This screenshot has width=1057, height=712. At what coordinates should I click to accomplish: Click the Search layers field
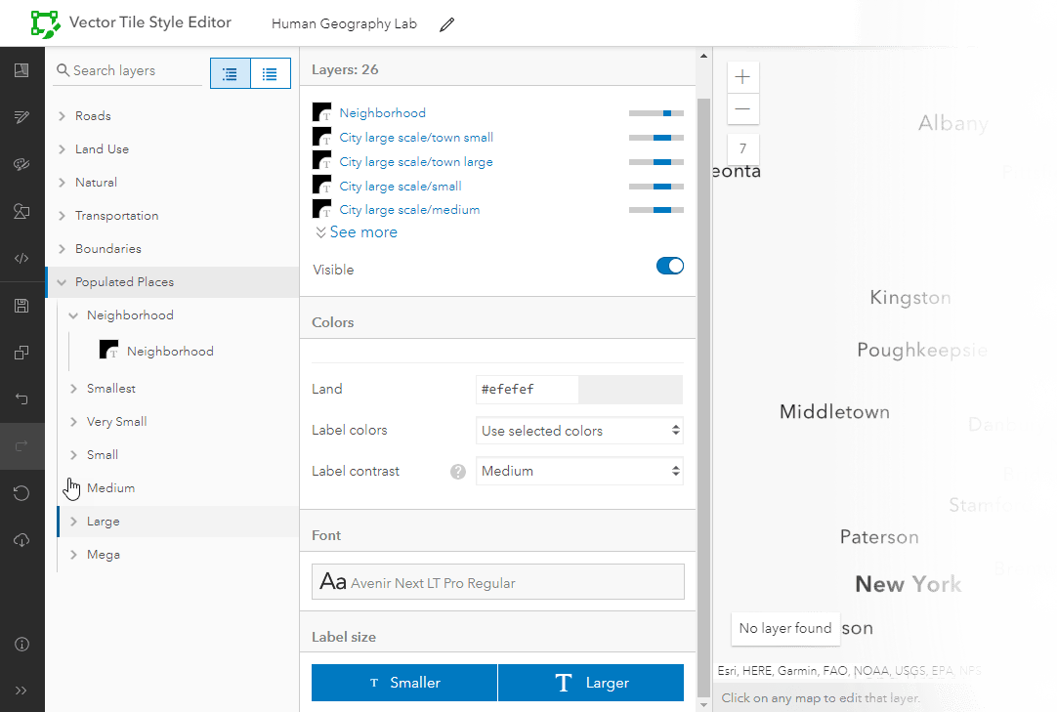(132, 71)
